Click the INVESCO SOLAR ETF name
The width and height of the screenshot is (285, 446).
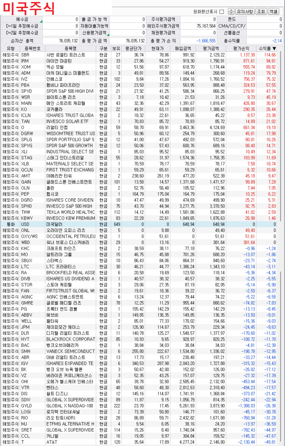tap(67, 121)
